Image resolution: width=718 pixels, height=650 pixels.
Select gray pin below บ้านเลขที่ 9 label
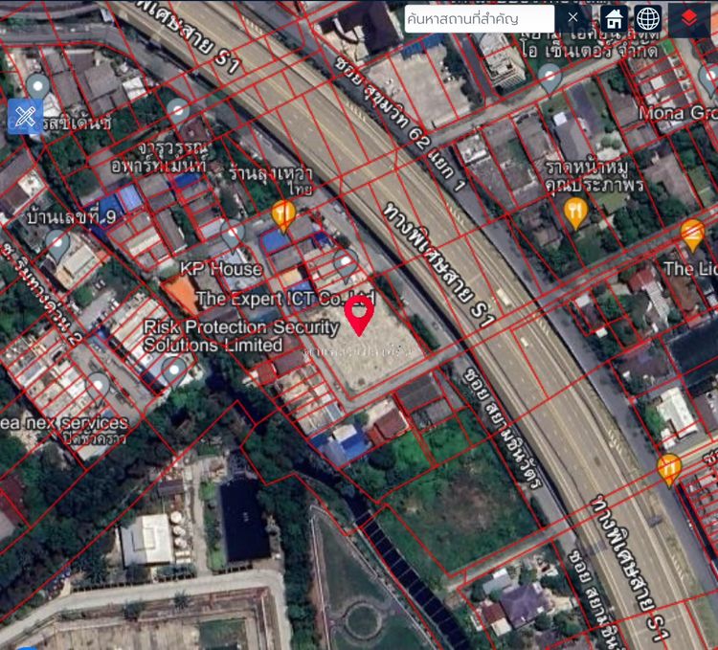tap(58, 245)
